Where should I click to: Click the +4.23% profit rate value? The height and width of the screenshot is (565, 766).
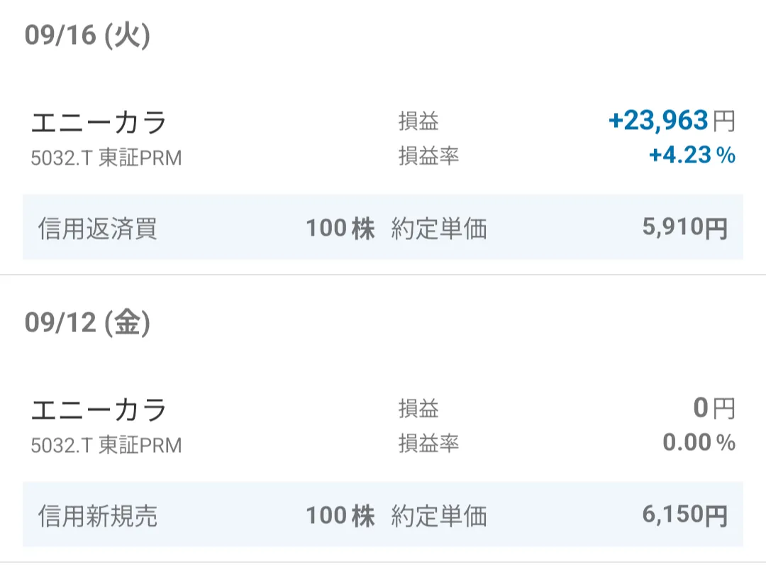(x=692, y=155)
